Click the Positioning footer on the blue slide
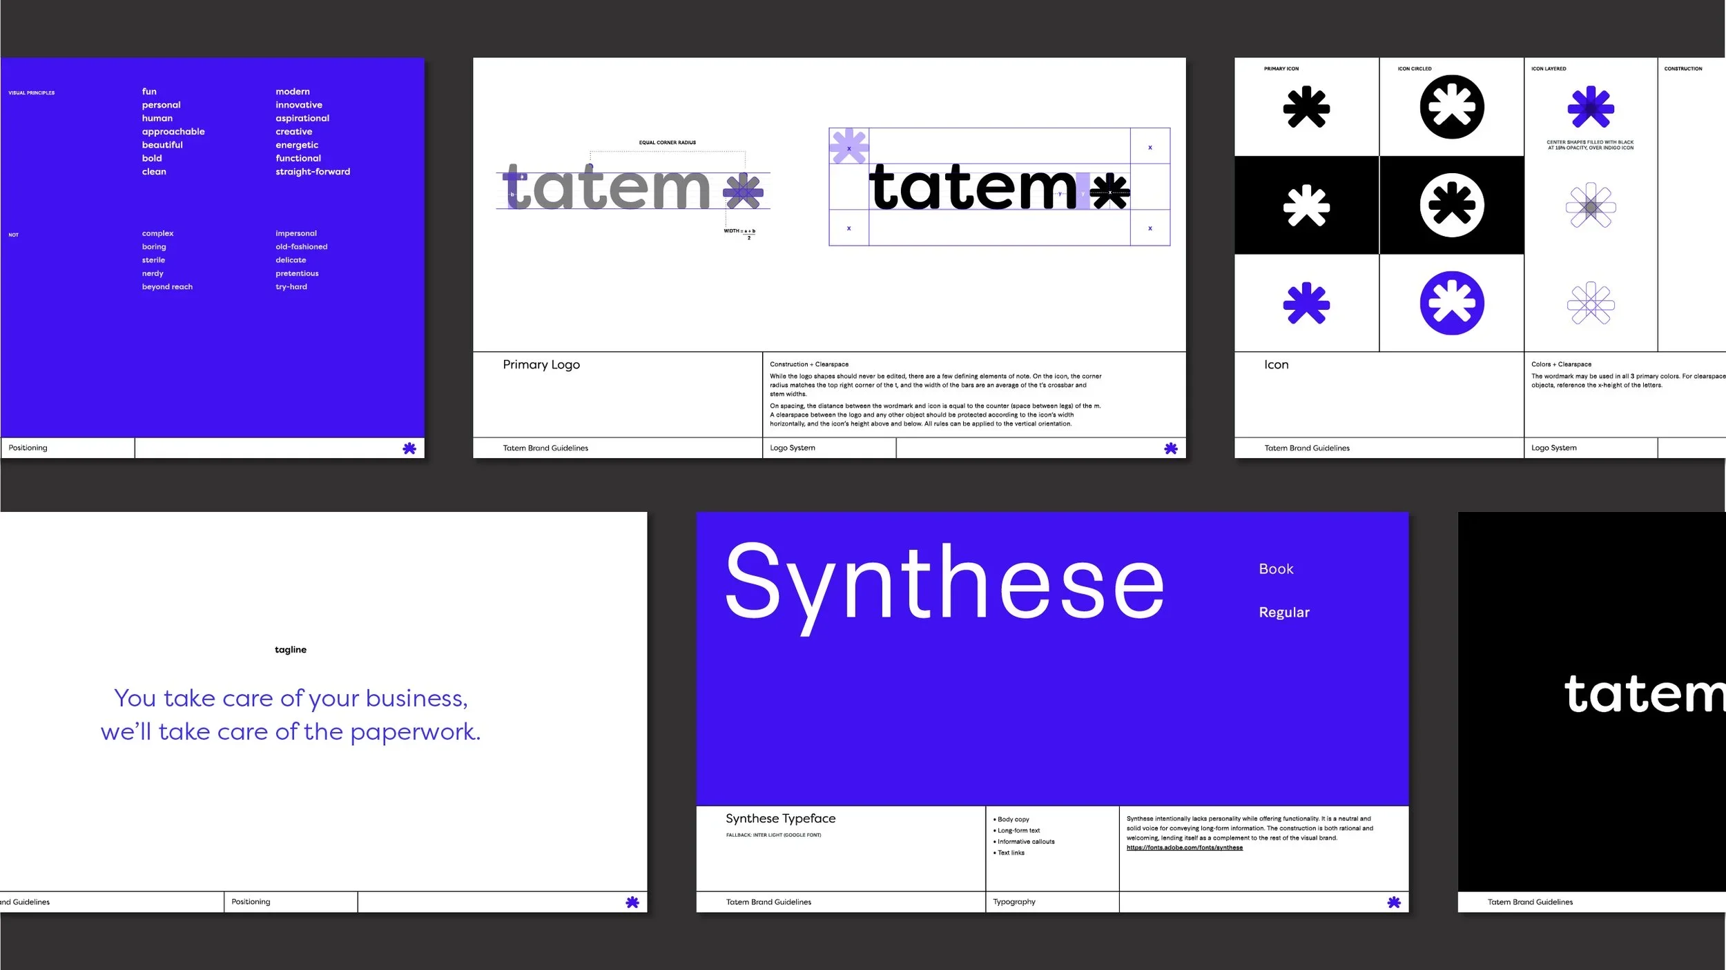This screenshot has width=1726, height=970. pyautogui.click(x=28, y=448)
